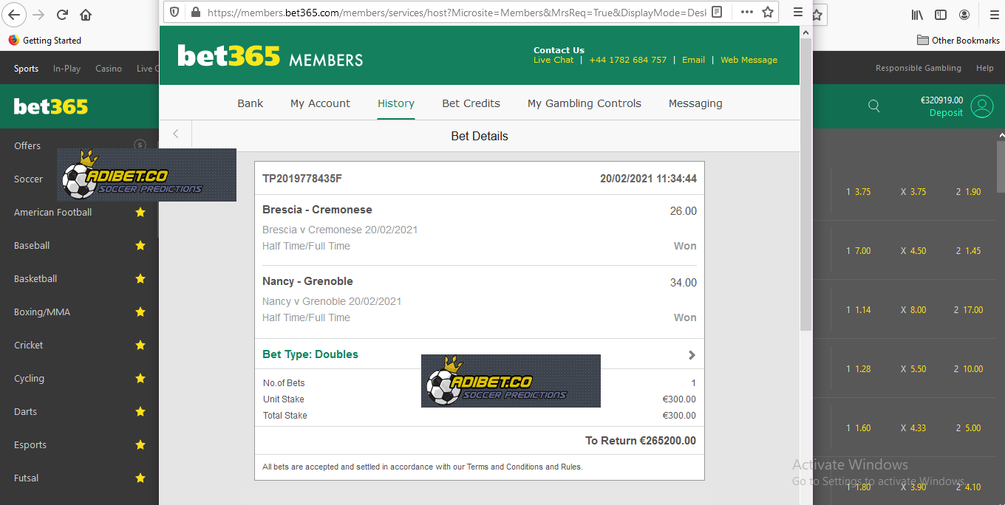Go back using the Bet Details back arrow

[176, 134]
